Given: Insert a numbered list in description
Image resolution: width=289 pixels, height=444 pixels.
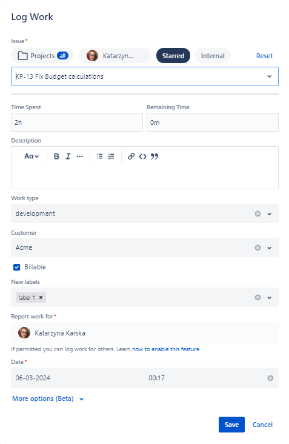Looking at the screenshot, I should click(x=111, y=156).
